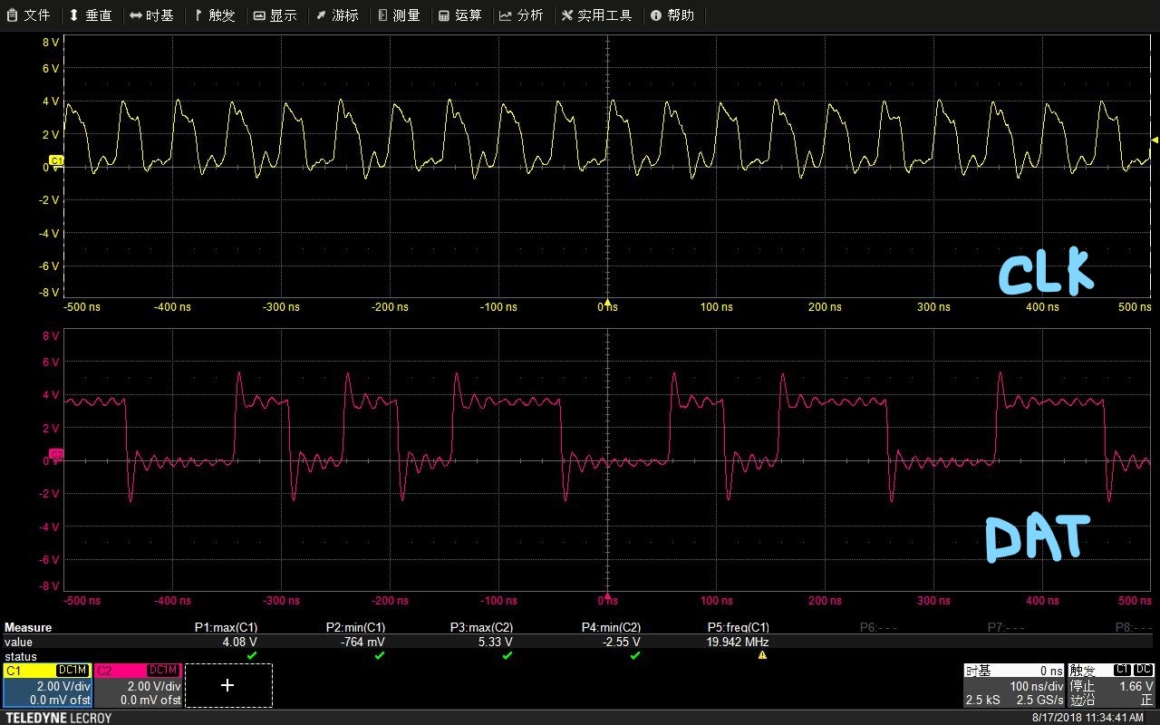Click the -2.55 V measurement value
Image resolution: width=1160 pixels, height=725 pixels.
point(623,642)
